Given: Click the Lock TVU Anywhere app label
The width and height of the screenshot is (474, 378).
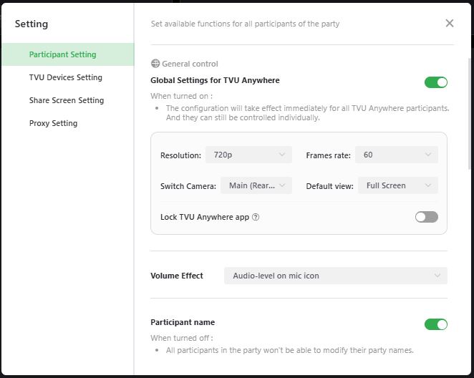Looking at the screenshot, I should [x=205, y=217].
